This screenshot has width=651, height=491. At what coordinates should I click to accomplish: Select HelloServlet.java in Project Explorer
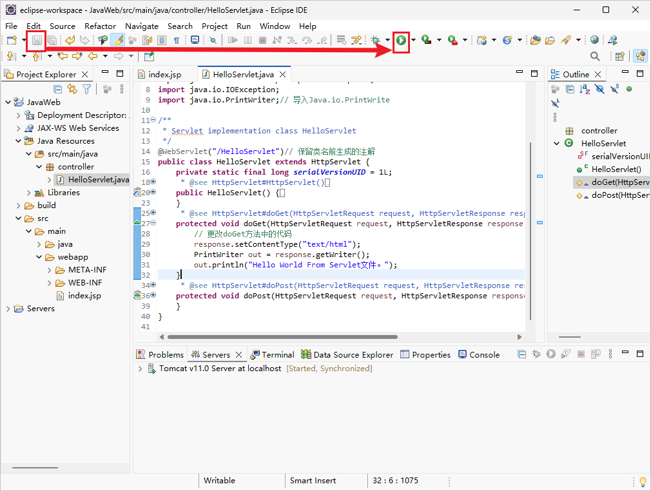point(99,180)
